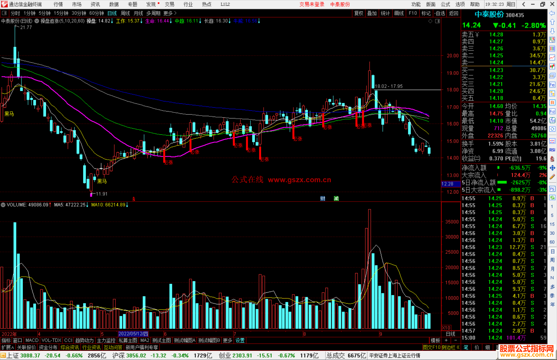The image size is (557, 360).
Task: Click the stacked windows news icon
Action: tap(552, 76)
